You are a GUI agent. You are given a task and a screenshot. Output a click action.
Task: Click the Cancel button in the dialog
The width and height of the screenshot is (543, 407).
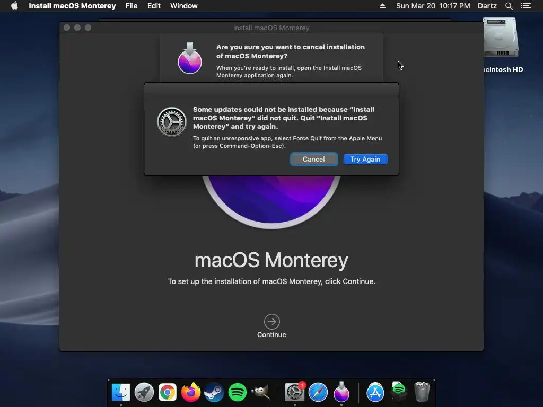pos(314,159)
